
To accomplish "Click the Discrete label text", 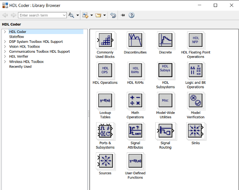I will pyautogui.click(x=166, y=52).
